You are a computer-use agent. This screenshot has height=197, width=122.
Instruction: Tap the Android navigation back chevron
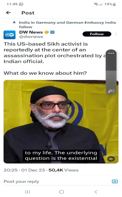click(x=96, y=192)
